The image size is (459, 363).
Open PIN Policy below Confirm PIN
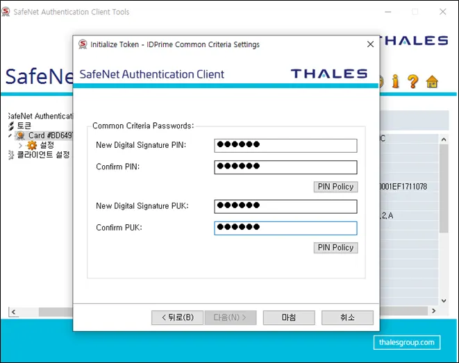[335, 187]
